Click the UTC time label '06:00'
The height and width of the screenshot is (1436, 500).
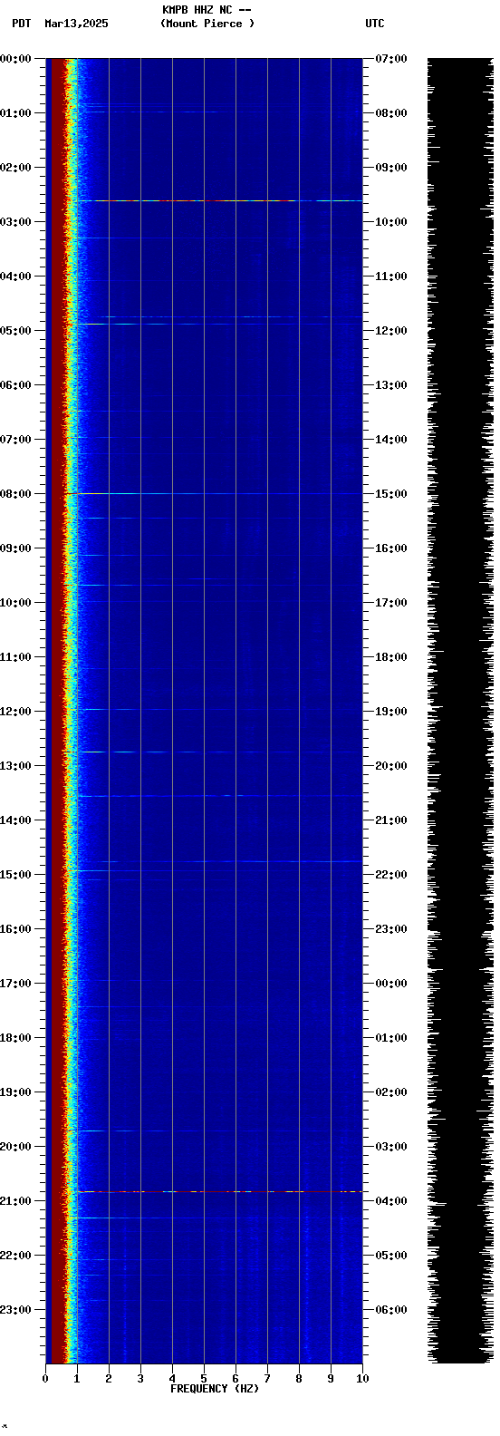(391, 1310)
